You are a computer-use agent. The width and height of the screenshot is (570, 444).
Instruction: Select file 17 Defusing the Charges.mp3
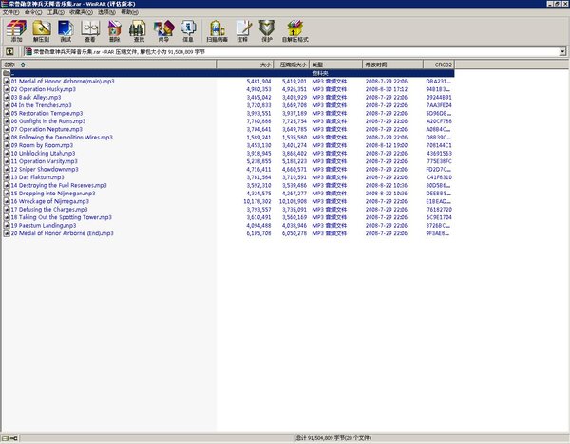pos(49,209)
